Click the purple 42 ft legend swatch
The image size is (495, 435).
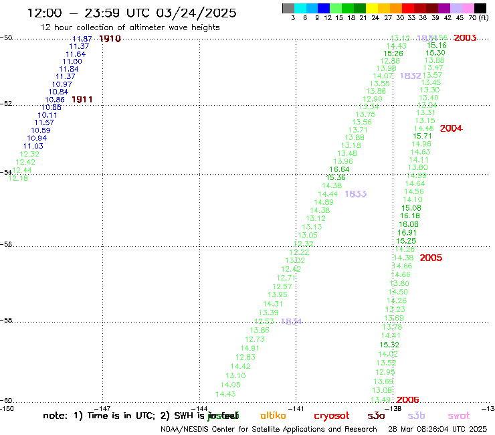click(x=444, y=8)
